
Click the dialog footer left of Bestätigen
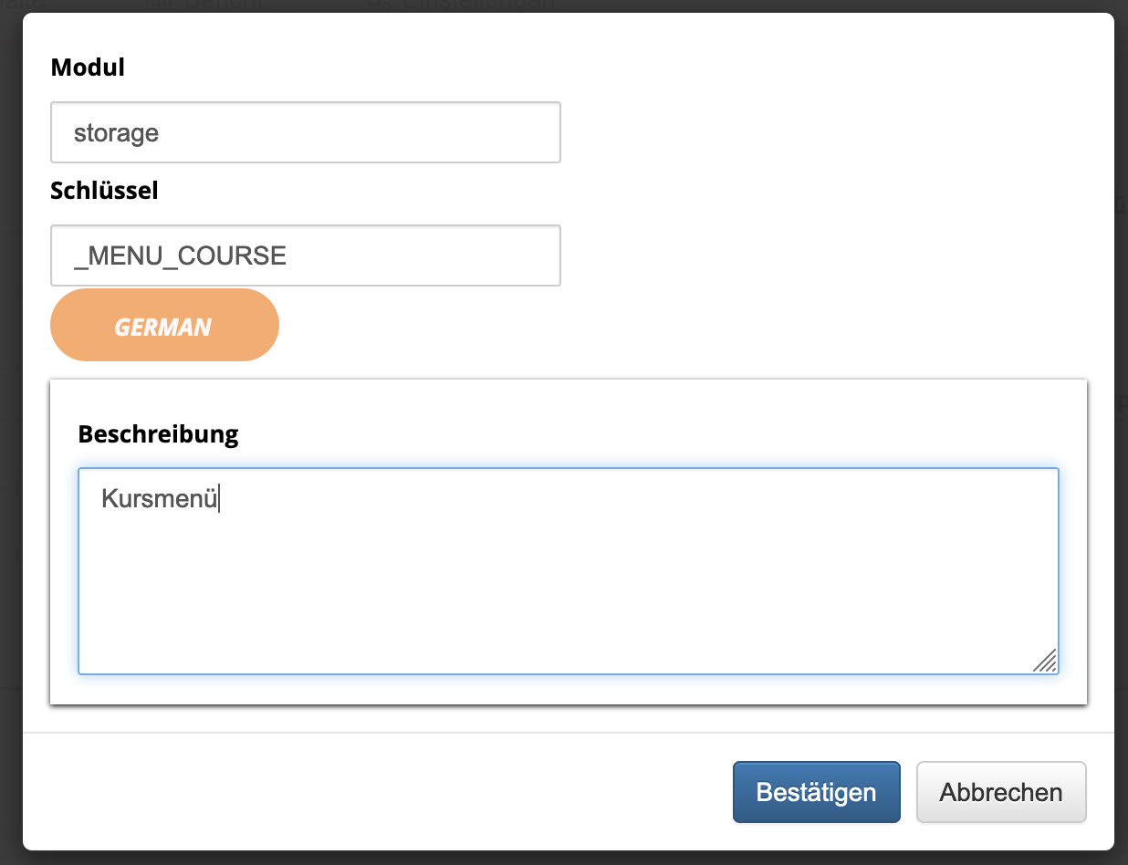click(x=365, y=790)
